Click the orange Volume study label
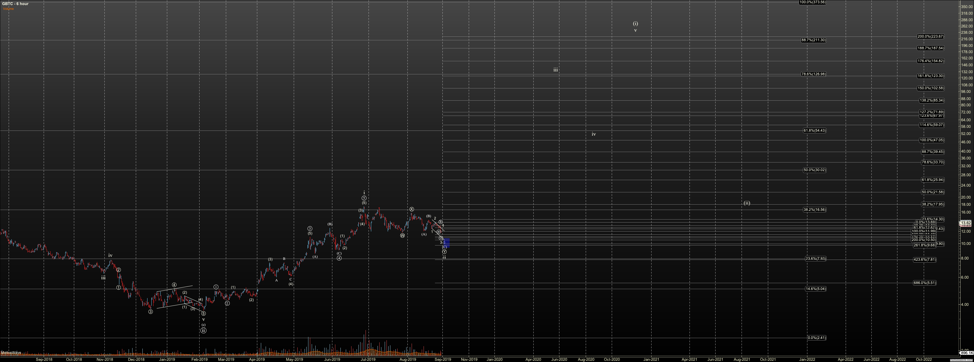The width and height of the screenshot is (974, 362). pyautogui.click(x=8, y=9)
